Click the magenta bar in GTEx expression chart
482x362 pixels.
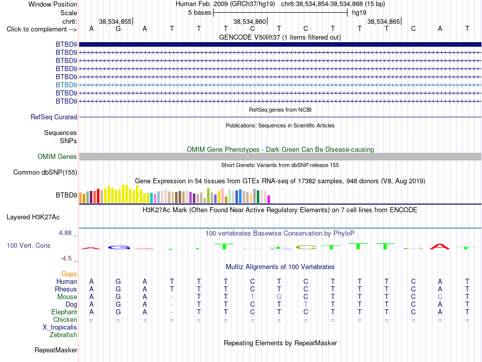[x=268, y=200]
